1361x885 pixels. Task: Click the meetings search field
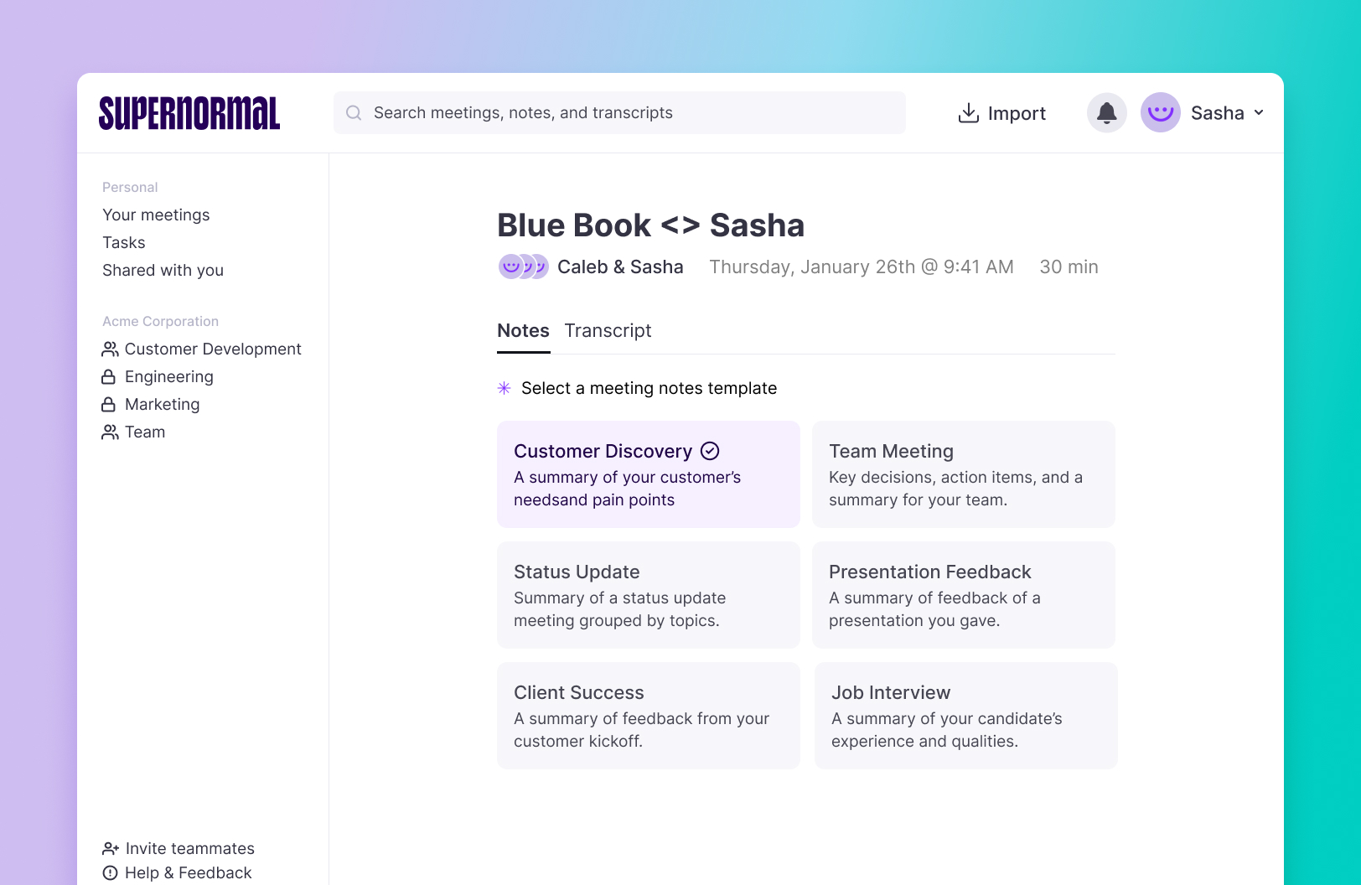point(619,112)
